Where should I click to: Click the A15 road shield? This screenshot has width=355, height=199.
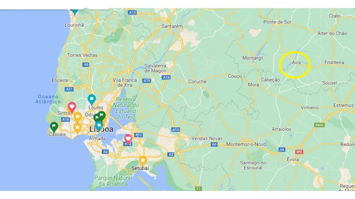[x=132, y=13]
